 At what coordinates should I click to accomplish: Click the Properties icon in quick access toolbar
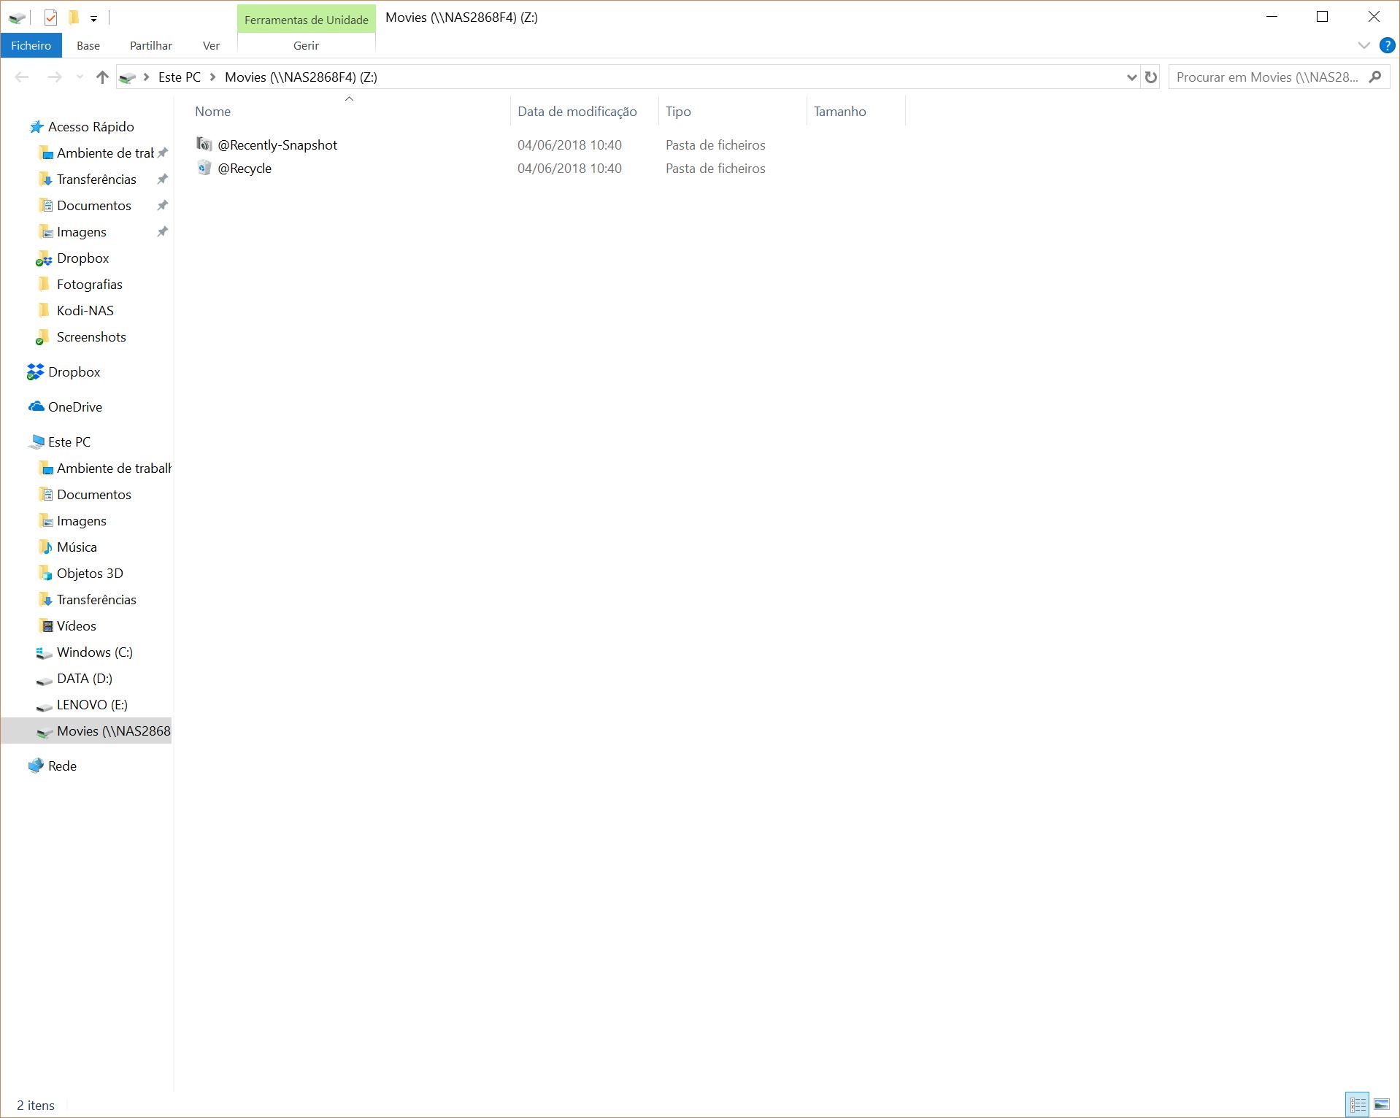coord(50,18)
